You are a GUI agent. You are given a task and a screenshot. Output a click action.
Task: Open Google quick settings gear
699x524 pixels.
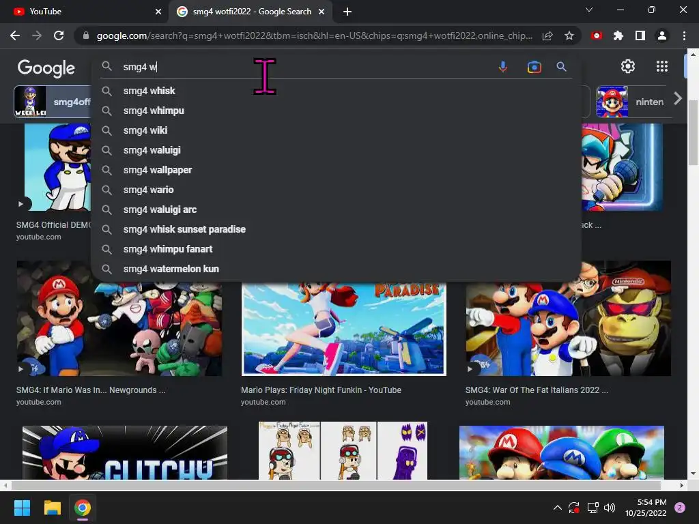[x=628, y=66]
